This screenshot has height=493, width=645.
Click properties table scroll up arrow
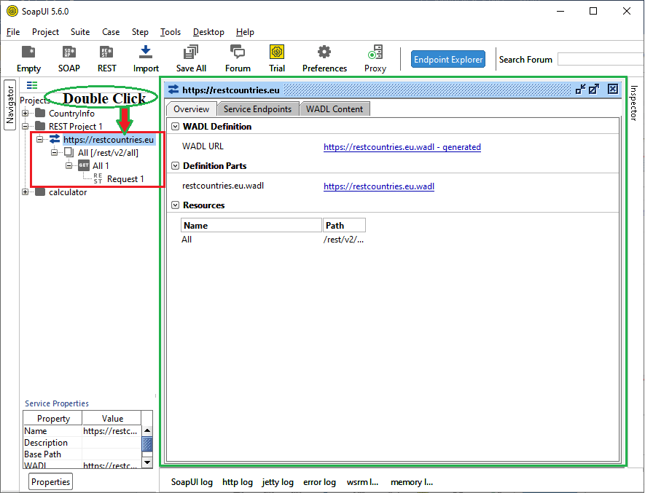pyautogui.click(x=147, y=430)
